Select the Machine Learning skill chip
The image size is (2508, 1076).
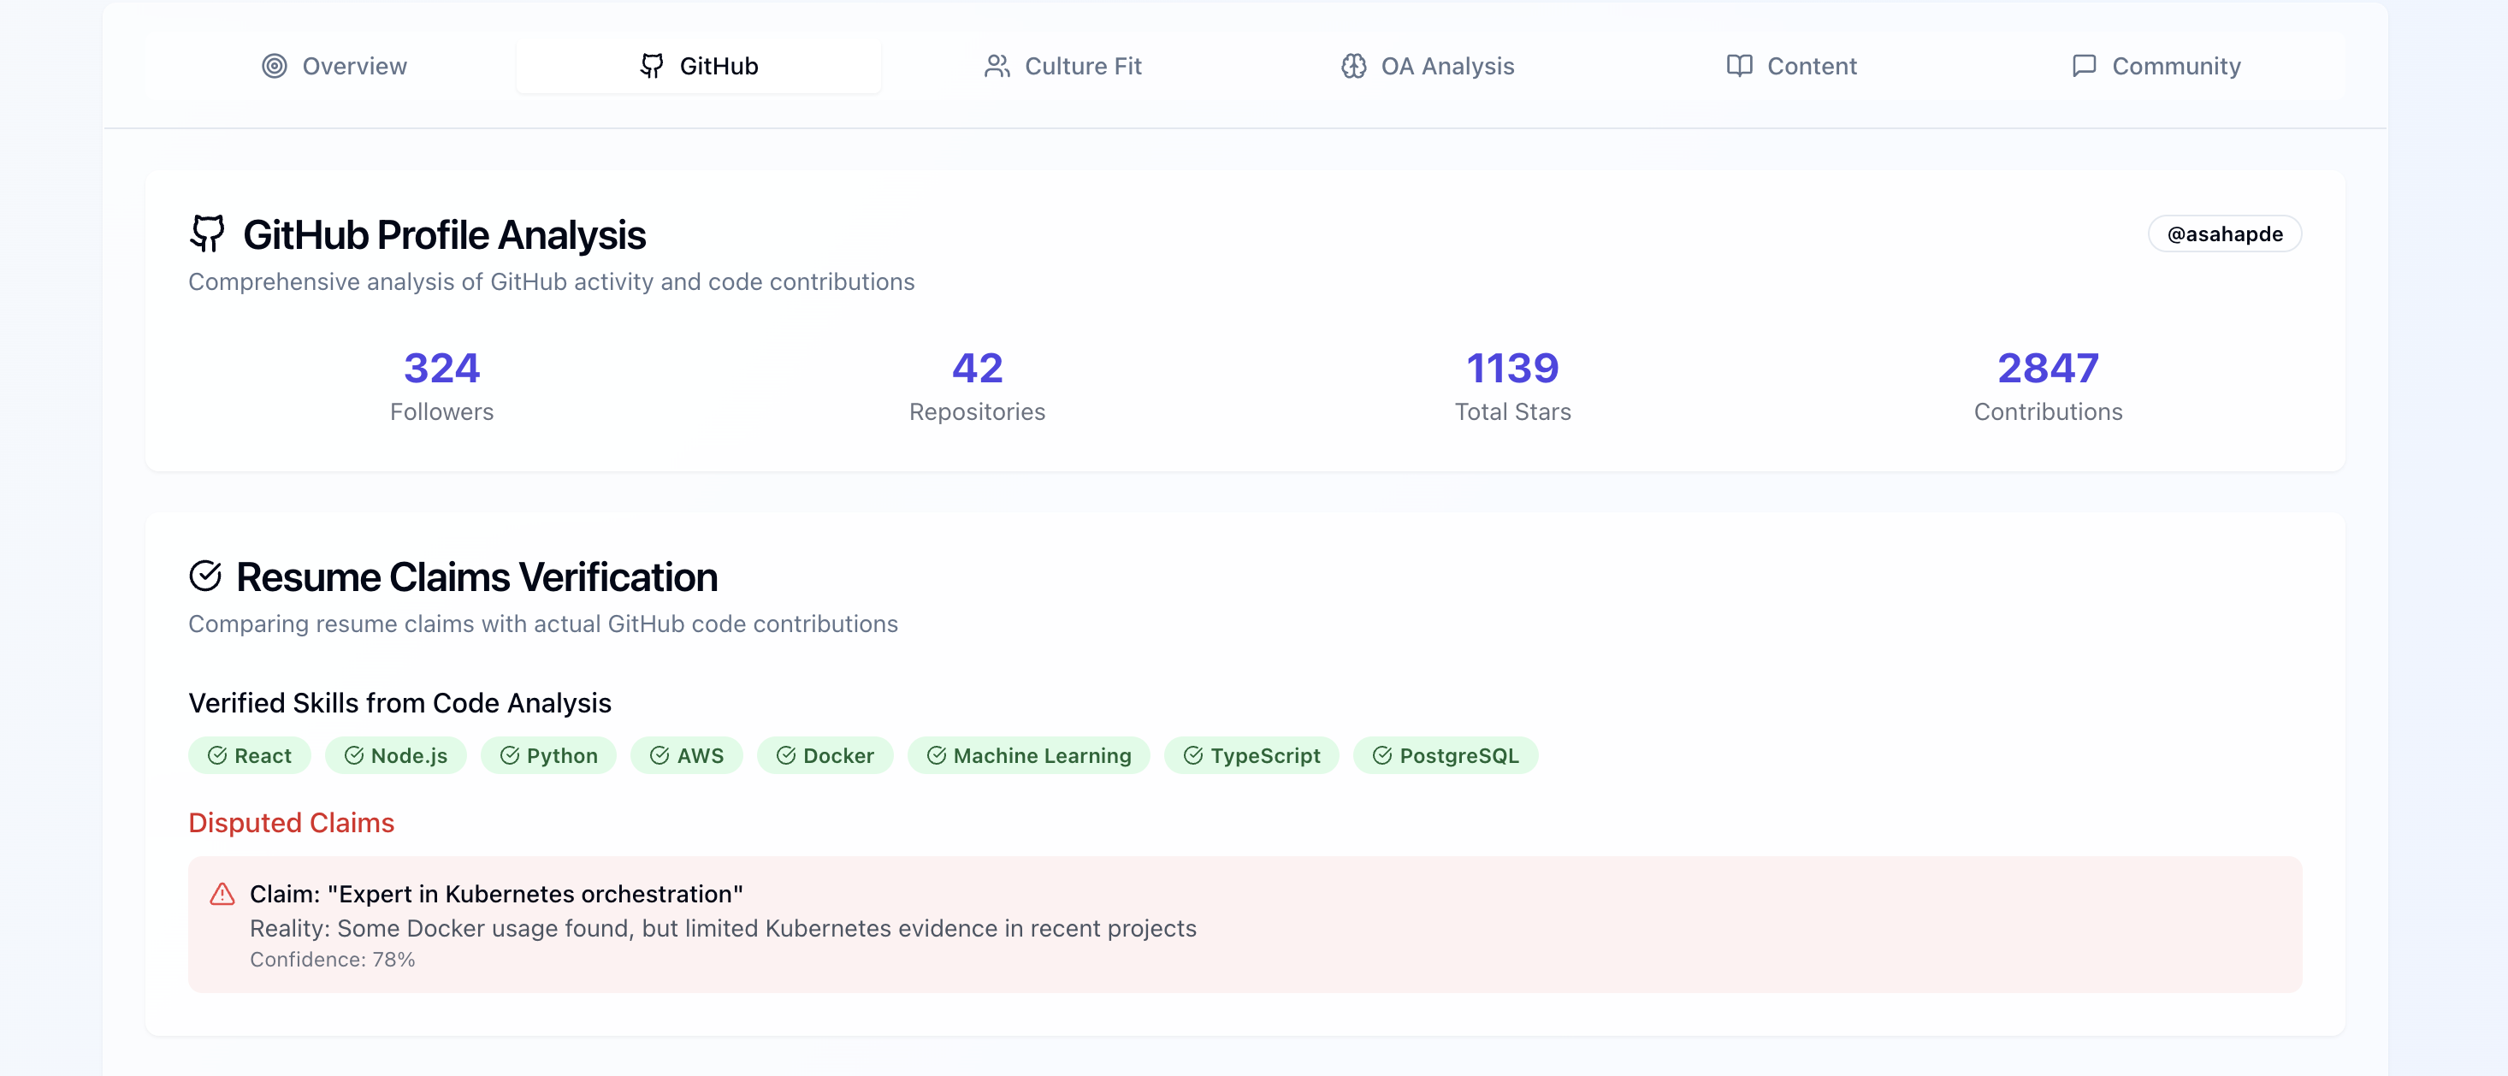pos(1028,755)
